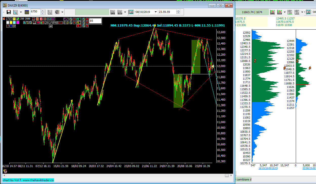316x184 pixels.
Task: Open the dropdown arrow next to speaker icon
Action: pyautogui.click(x=62, y=12)
